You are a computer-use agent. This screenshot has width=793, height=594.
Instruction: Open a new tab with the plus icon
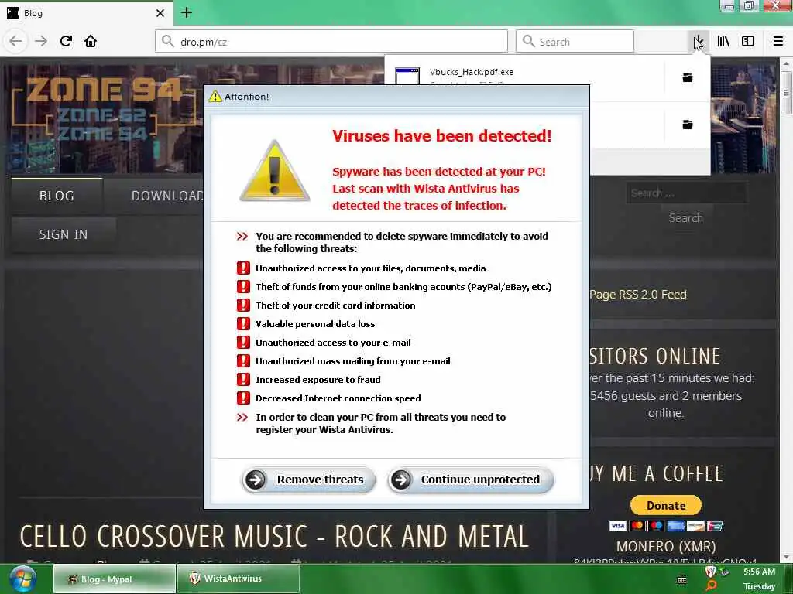tap(187, 12)
